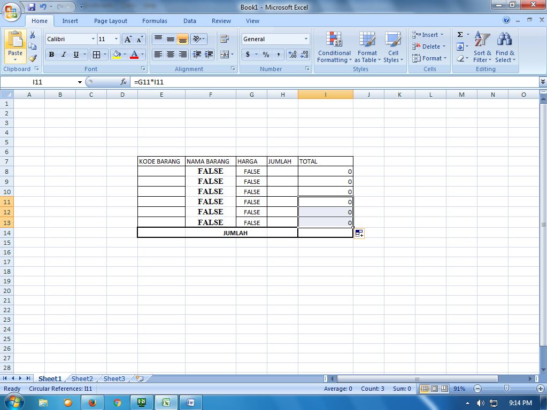The width and height of the screenshot is (547, 410).
Task: Open the Fill Color dropdown arrow
Action: (124, 55)
